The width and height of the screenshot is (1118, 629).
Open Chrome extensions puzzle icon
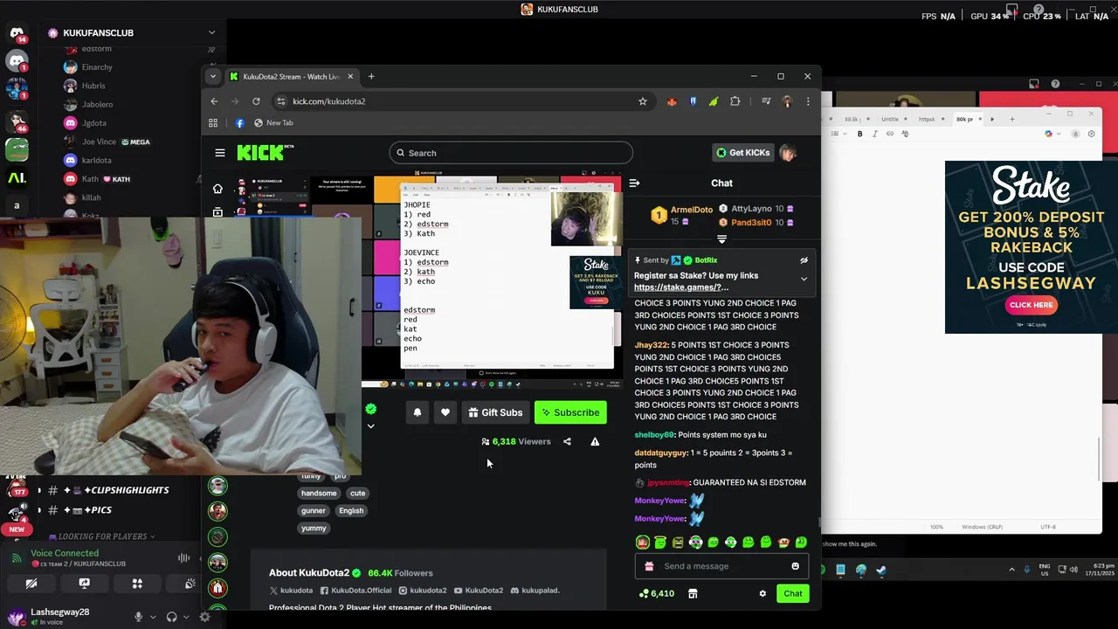[x=735, y=101]
